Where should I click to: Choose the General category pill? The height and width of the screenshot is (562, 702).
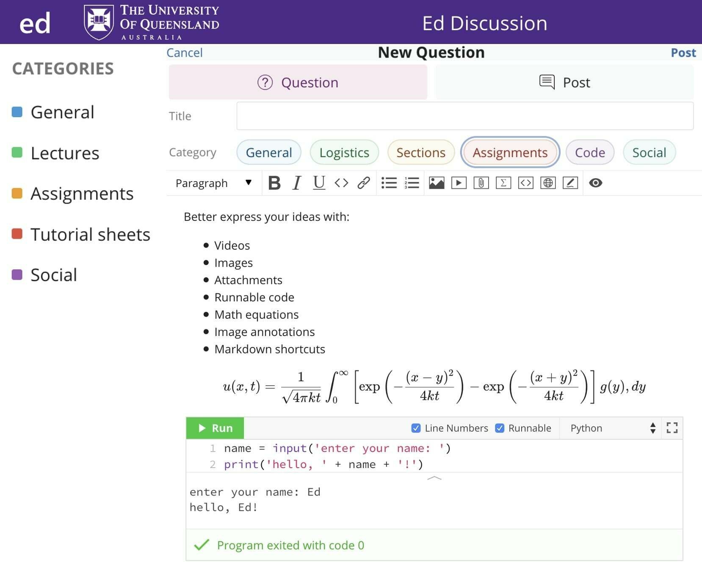[269, 152]
